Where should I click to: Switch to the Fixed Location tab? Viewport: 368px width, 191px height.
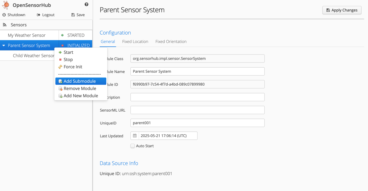pos(135,42)
